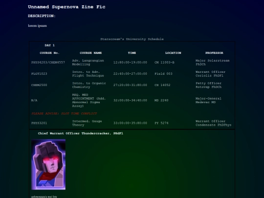The height and width of the screenshot is (198, 264).
Task: Click the small italic caption below portrait
Action: (44, 197)
